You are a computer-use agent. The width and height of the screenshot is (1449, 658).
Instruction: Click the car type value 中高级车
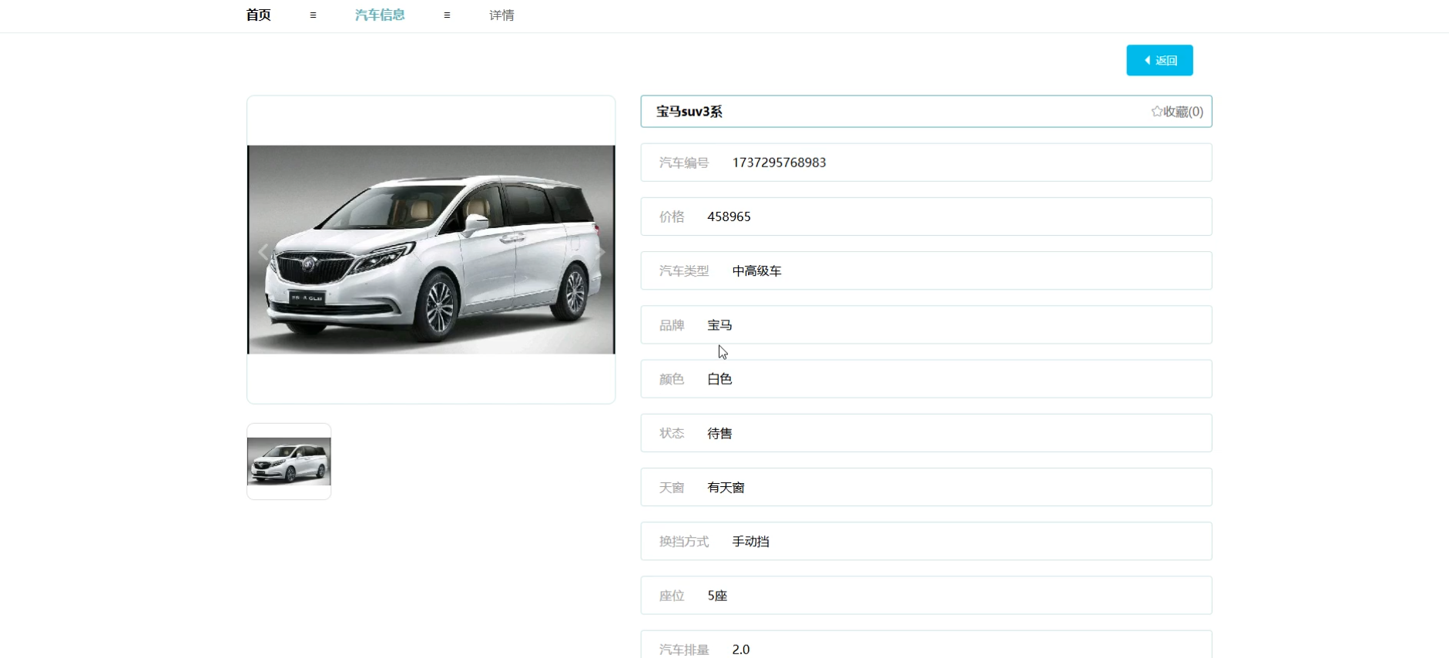pos(756,271)
